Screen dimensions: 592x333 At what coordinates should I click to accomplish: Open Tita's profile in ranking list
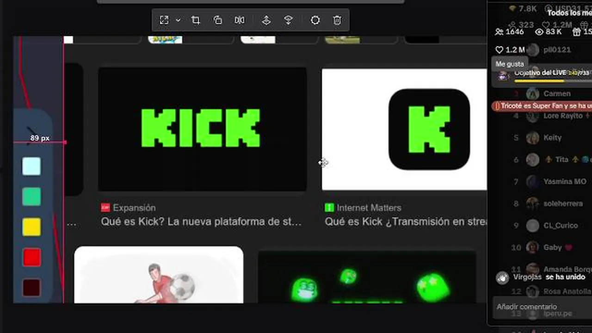[562, 160]
